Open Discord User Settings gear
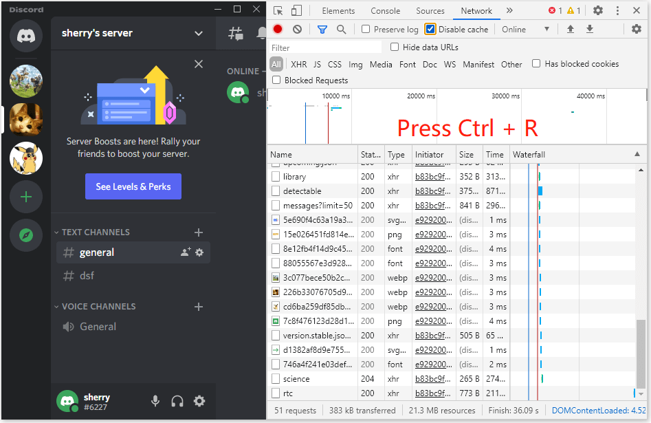 tap(199, 401)
